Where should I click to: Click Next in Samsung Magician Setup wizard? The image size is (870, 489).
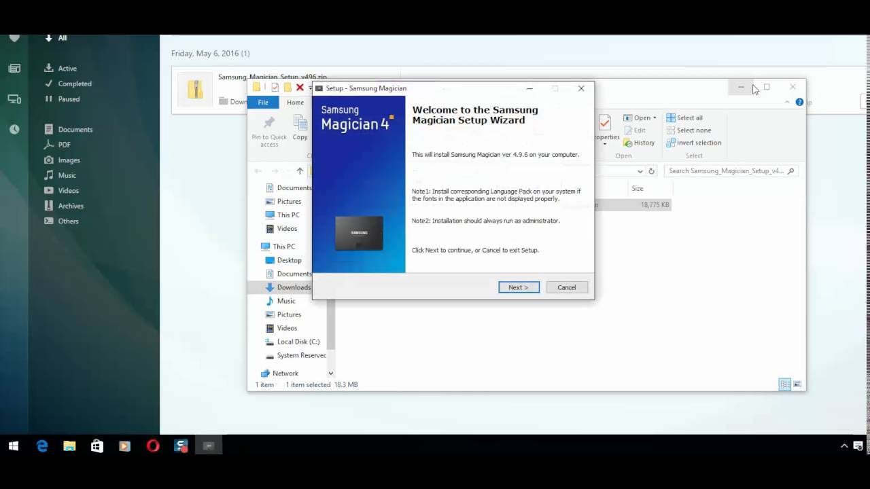[x=519, y=287]
